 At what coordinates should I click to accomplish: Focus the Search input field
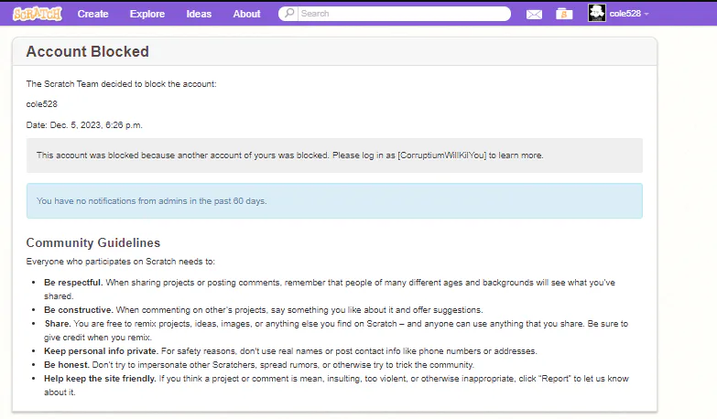(404, 13)
